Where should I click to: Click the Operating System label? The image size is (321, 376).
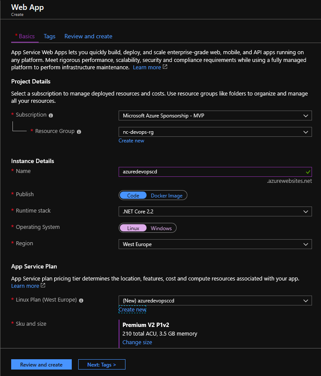(38, 227)
